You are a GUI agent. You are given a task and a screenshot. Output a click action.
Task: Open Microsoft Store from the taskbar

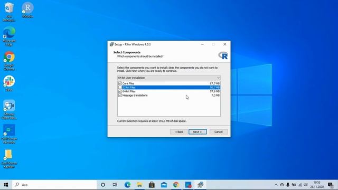click(x=152, y=185)
